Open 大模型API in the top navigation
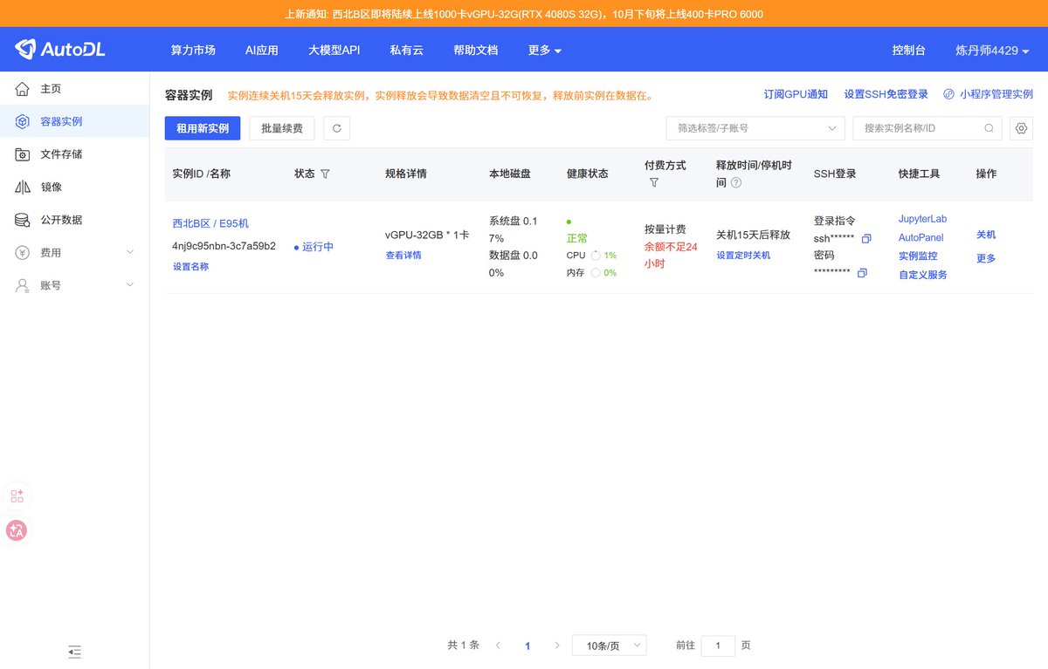1048x669 pixels. click(x=334, y=51)
